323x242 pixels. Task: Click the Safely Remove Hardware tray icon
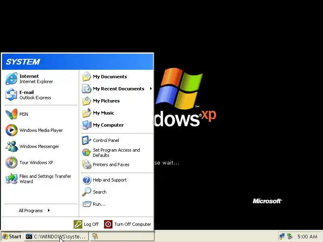click(x=290, y=236)
